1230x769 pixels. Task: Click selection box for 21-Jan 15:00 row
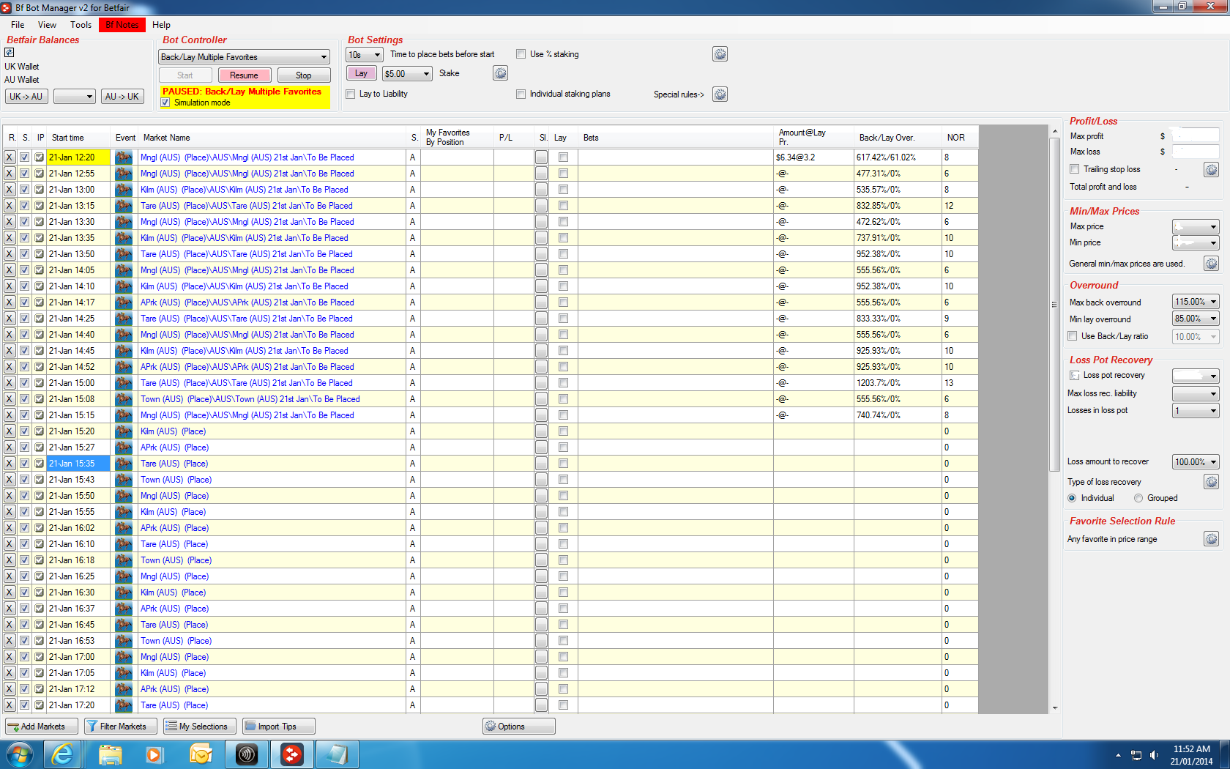[24, 383]
